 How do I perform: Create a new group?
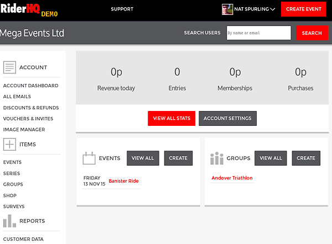tap(306, 158)
